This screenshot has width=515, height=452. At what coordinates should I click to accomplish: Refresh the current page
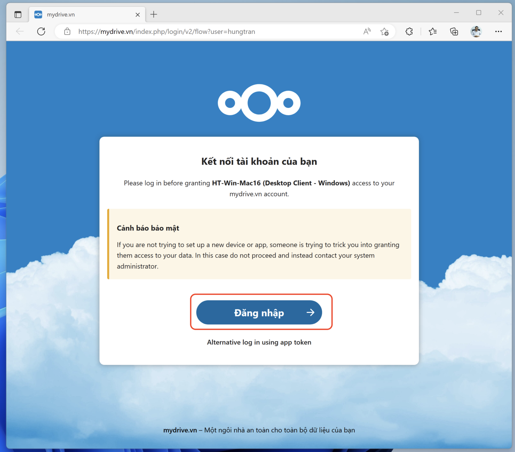tap(41, 32)
